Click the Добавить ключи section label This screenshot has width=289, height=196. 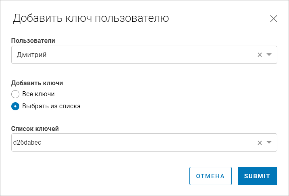click(37, 83)
